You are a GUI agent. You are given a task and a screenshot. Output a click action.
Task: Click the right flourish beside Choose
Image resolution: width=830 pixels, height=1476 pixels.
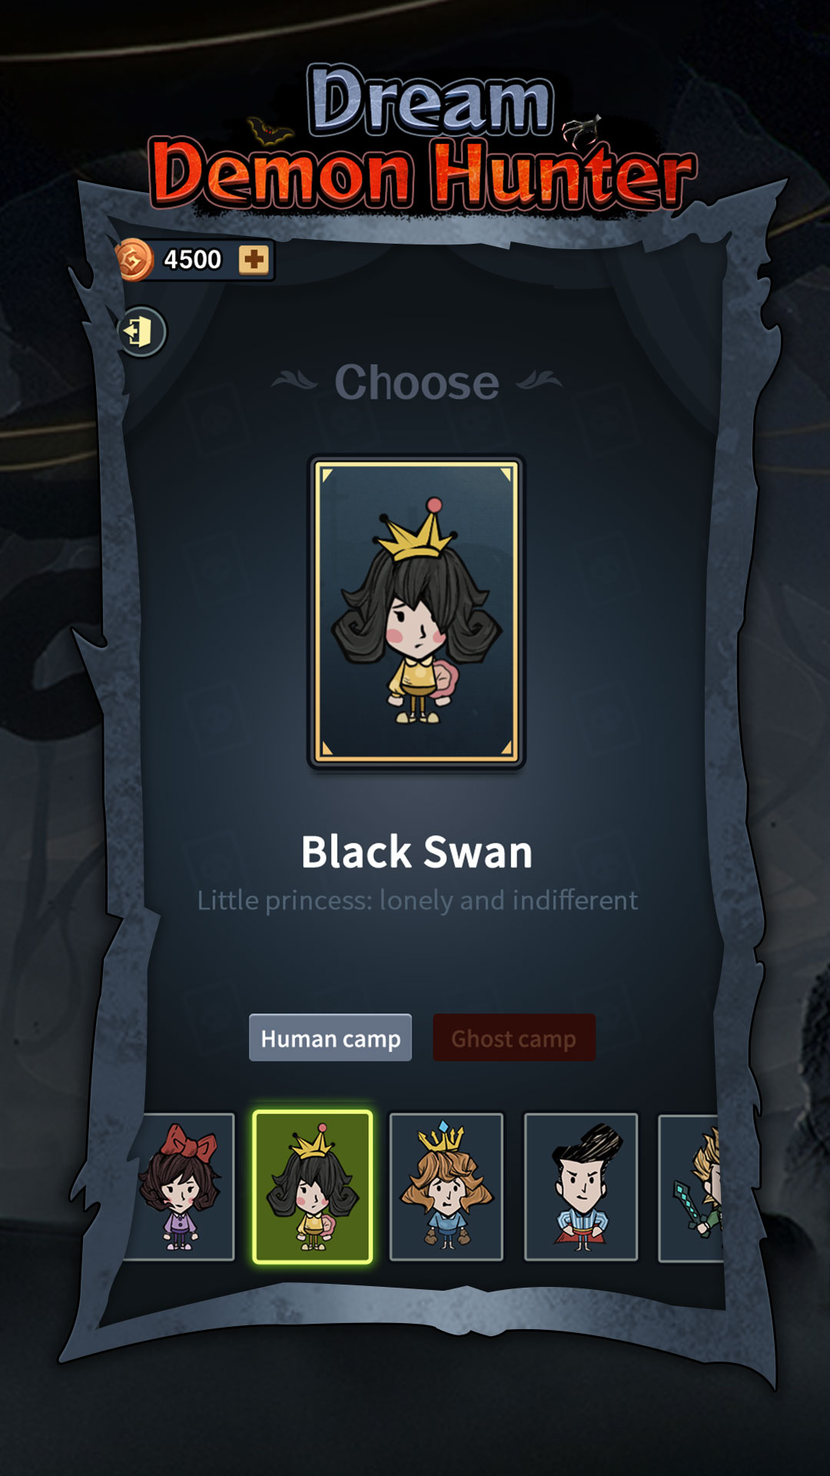(539, 381)
